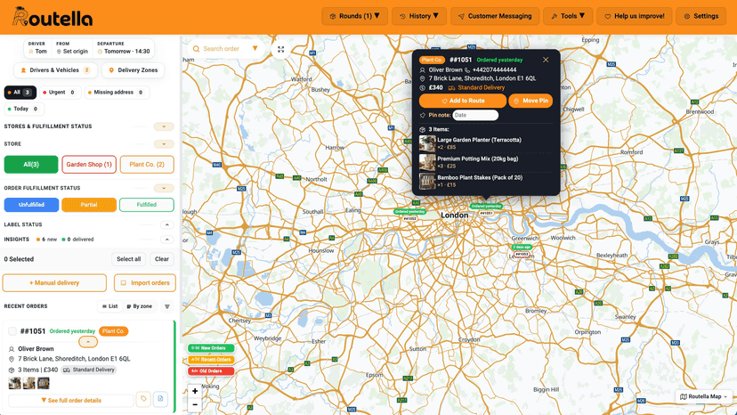The image size is (737, 415).
Task: Click Select all
Action: [x=128, y=259]
